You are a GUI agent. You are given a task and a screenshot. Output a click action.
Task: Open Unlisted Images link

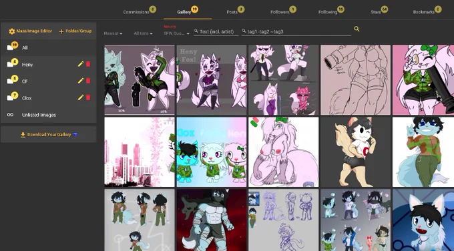pyautogui.click(x=39, y=115)
